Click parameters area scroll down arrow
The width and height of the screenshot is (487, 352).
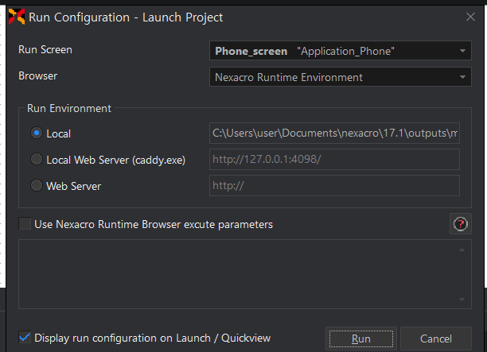[462, 300]
